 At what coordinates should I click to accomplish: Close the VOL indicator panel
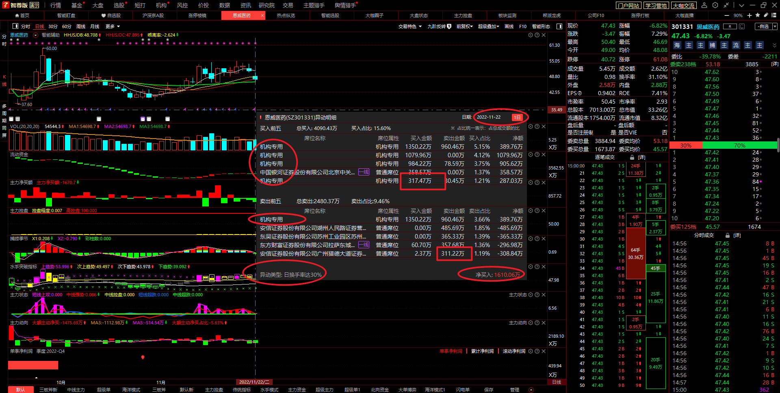coord(544,126)
